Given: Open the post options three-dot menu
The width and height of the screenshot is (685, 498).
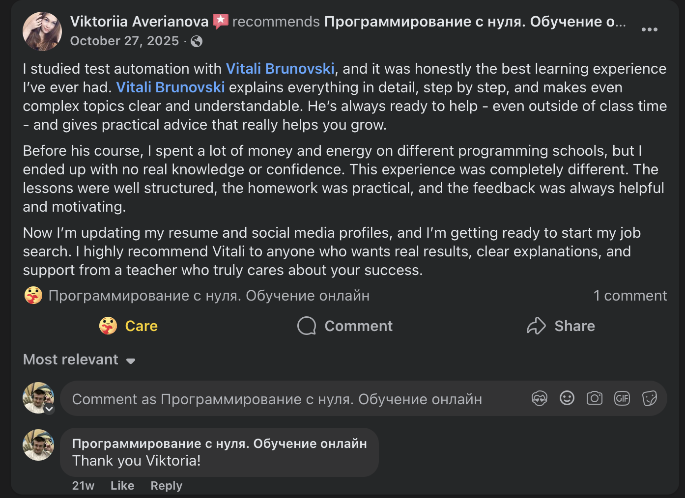Looking at the screenshot, I should click(x=650, y=29).
